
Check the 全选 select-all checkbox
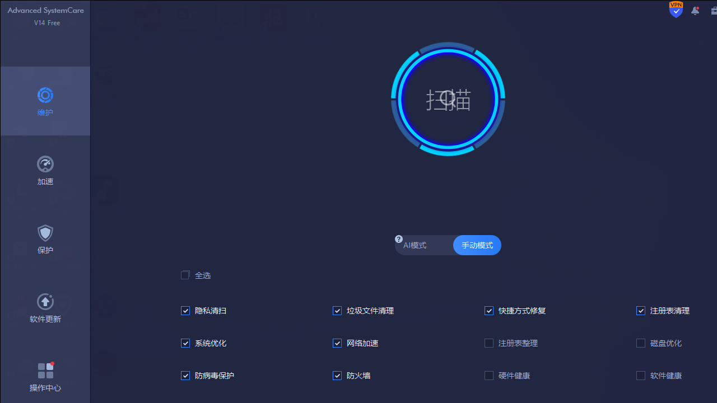click(x=185, y=275)
